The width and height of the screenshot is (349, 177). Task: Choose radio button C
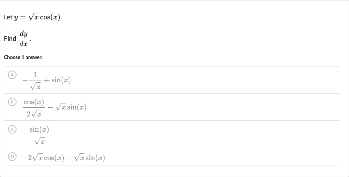click(12, 129)
